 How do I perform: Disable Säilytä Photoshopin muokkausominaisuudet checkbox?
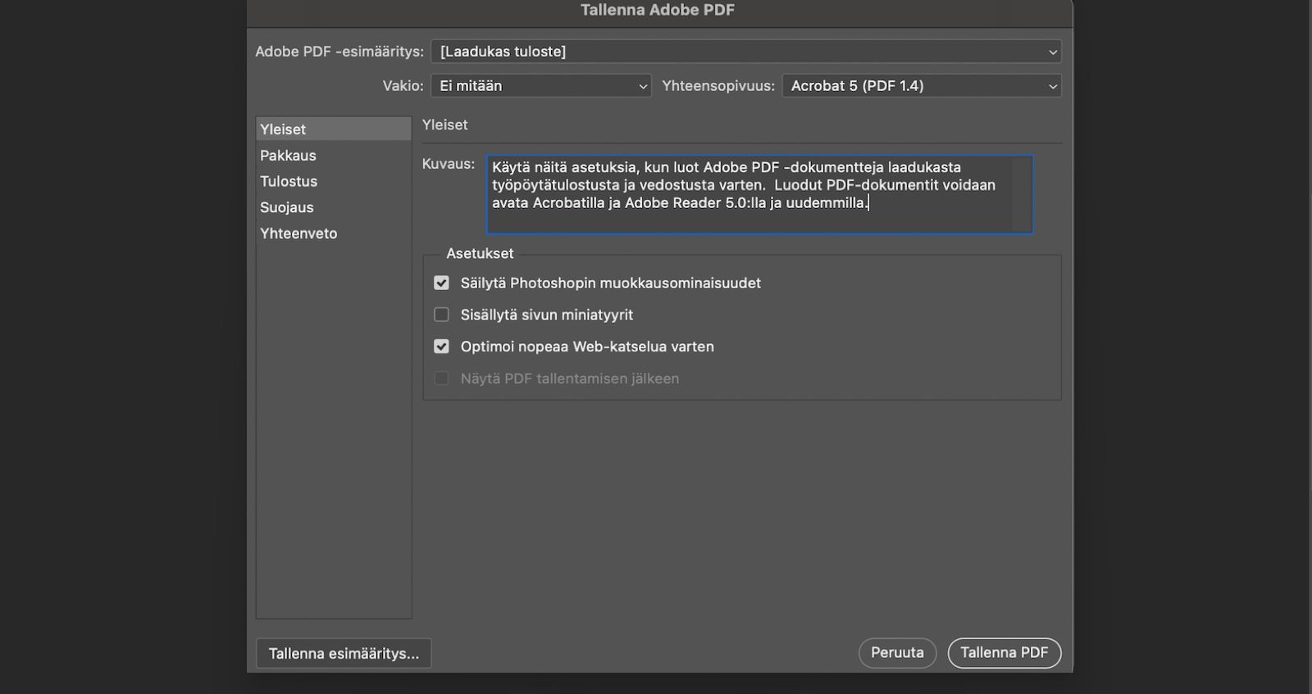[442, 283]
